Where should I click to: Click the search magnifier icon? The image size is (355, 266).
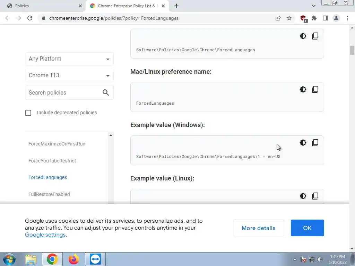106,92
